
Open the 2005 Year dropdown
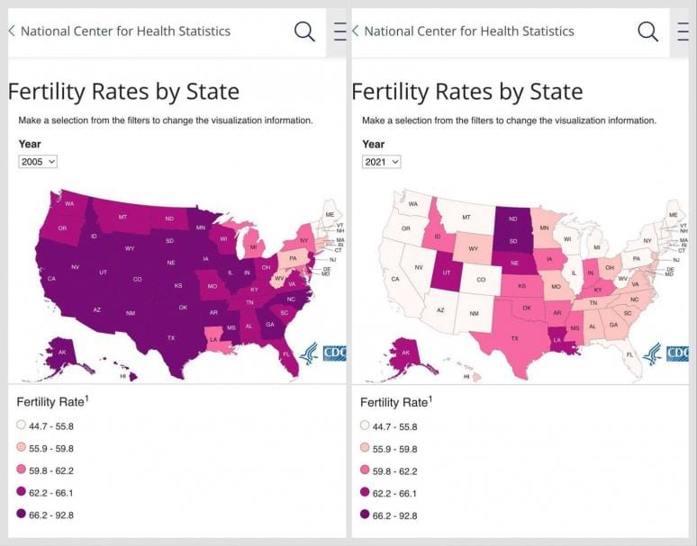point(38,161)
